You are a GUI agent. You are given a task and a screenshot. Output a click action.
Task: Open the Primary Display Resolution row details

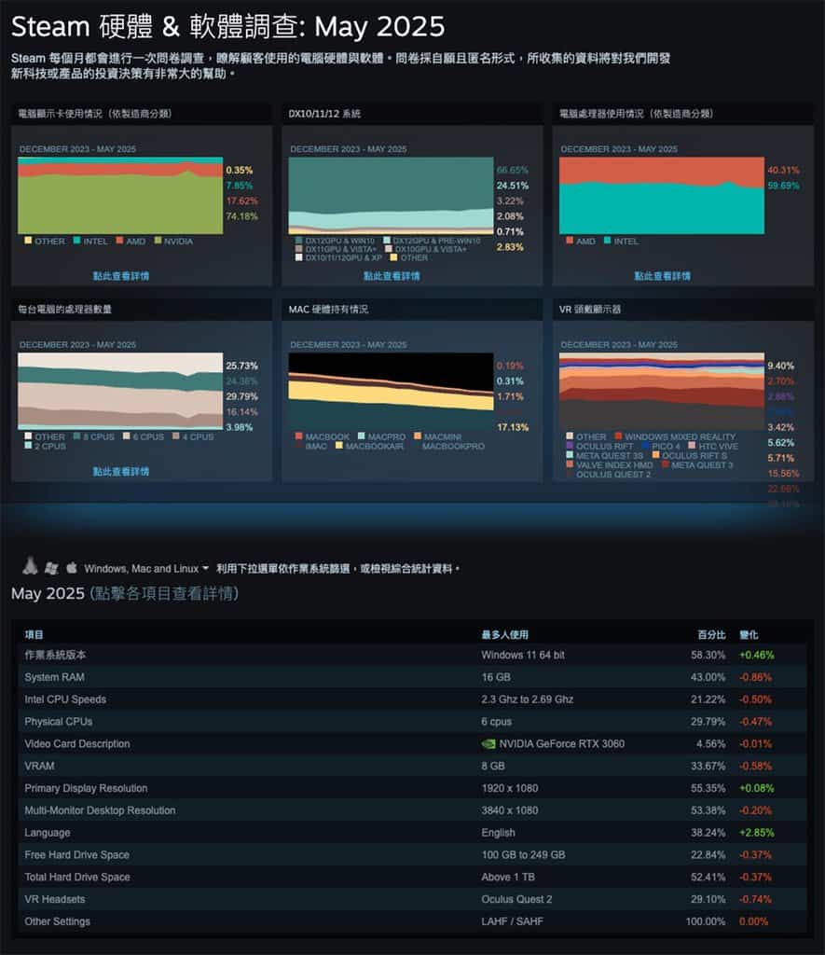pyautogui.click(x=87, y=788)
